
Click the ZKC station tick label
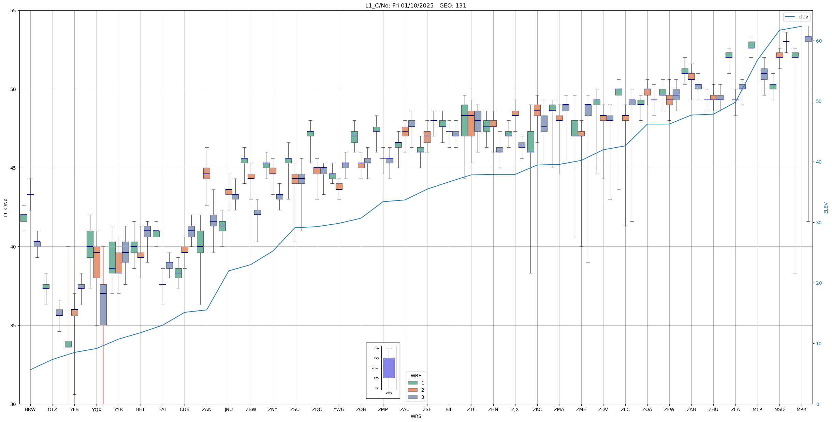click(537, 409)
